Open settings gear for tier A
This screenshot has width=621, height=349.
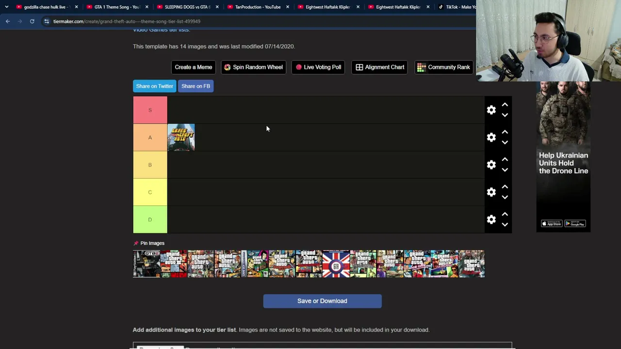pos(491,138)
